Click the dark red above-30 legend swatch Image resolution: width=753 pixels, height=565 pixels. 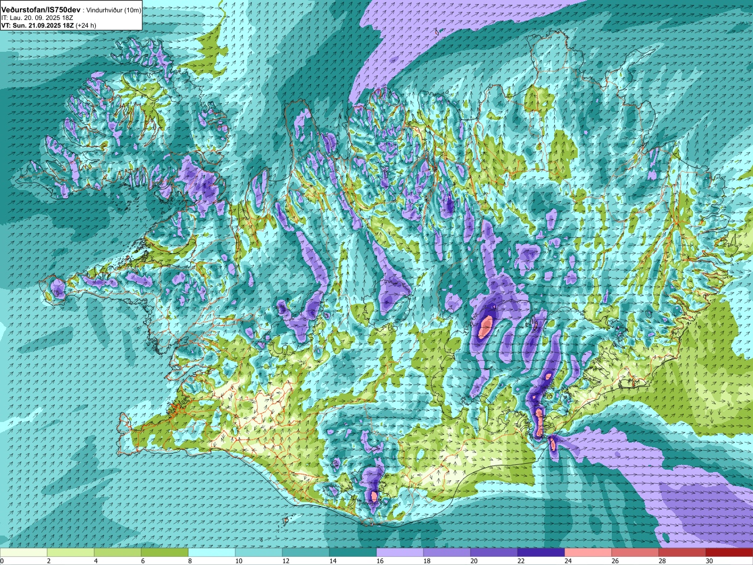729,553
